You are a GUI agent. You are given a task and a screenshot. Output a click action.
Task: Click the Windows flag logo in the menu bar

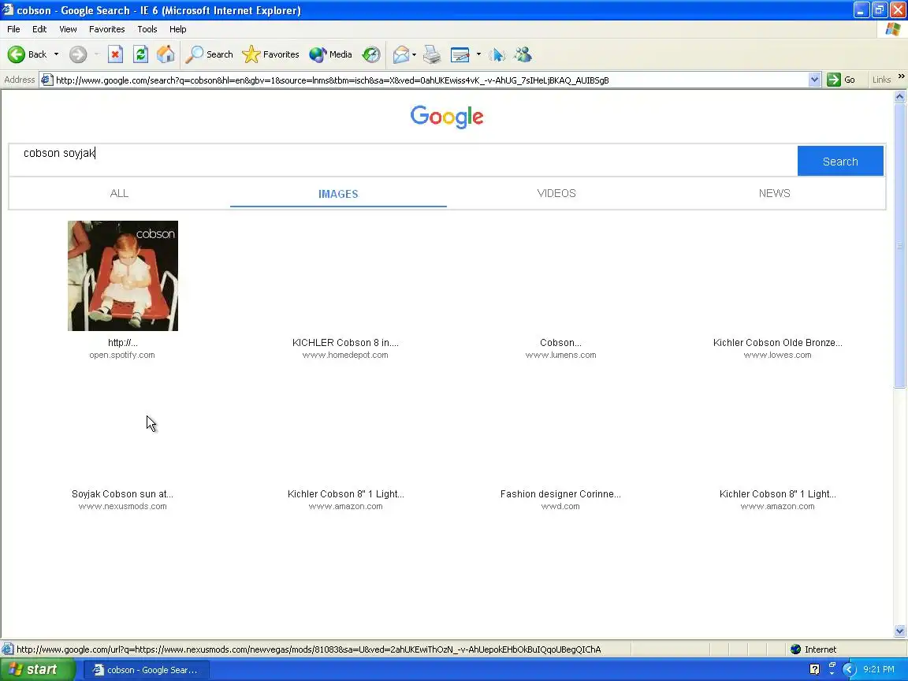[892, 29]
